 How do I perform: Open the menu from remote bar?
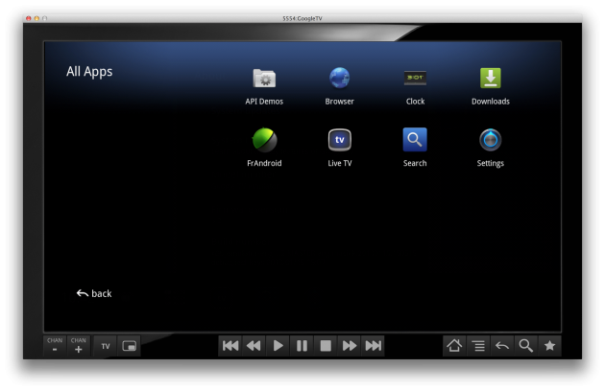478,346
